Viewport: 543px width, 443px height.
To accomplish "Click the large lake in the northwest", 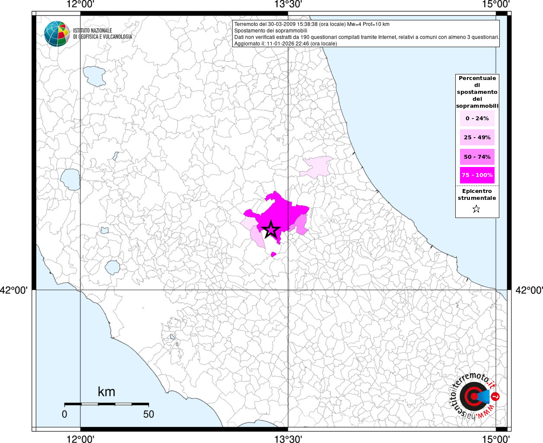I will tap(94, 77).
